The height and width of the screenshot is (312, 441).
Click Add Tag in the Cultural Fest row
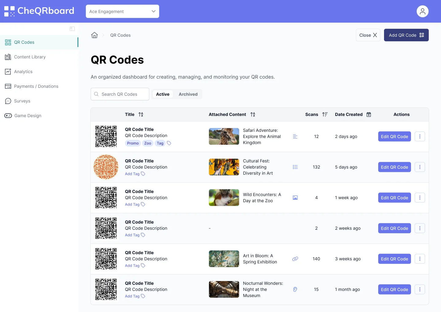click(135, 174)
